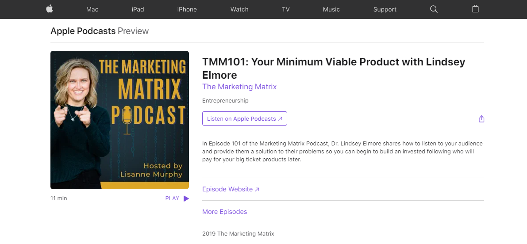Click the PLAY text label
Screen dimensions: 527x244
pyautogui.click(x=172, y=198)
